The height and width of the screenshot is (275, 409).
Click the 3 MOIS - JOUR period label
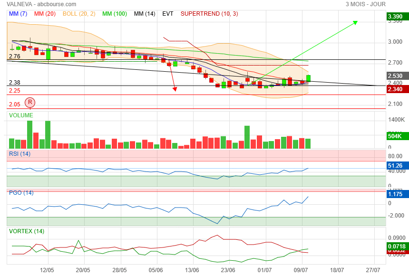pos(365,4)
